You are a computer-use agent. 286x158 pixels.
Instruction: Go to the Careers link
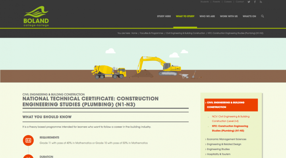click(228, 2)
